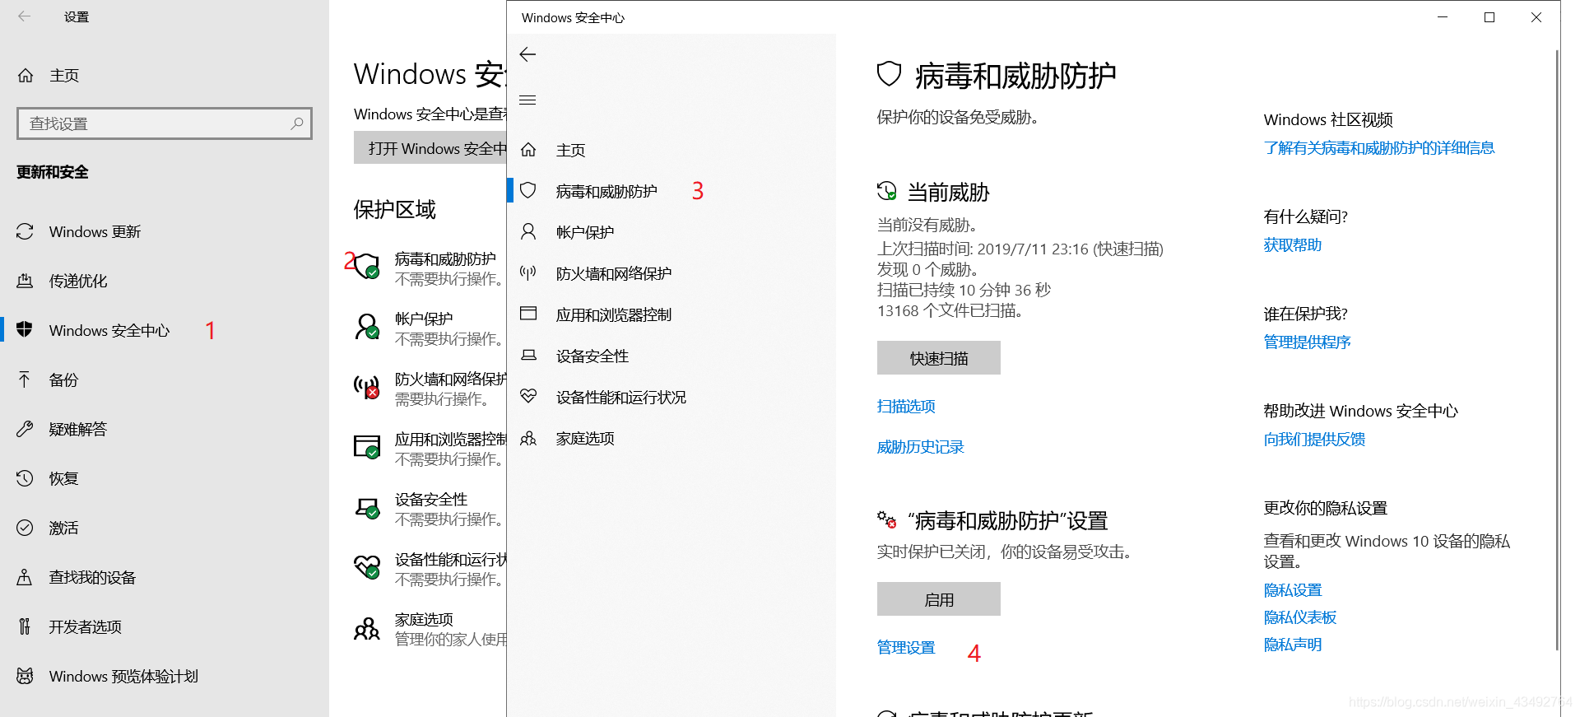Open 应用和浏览器控制 protection area in Settings
This screenshot has width=1580, height=717.
(430, 448)
